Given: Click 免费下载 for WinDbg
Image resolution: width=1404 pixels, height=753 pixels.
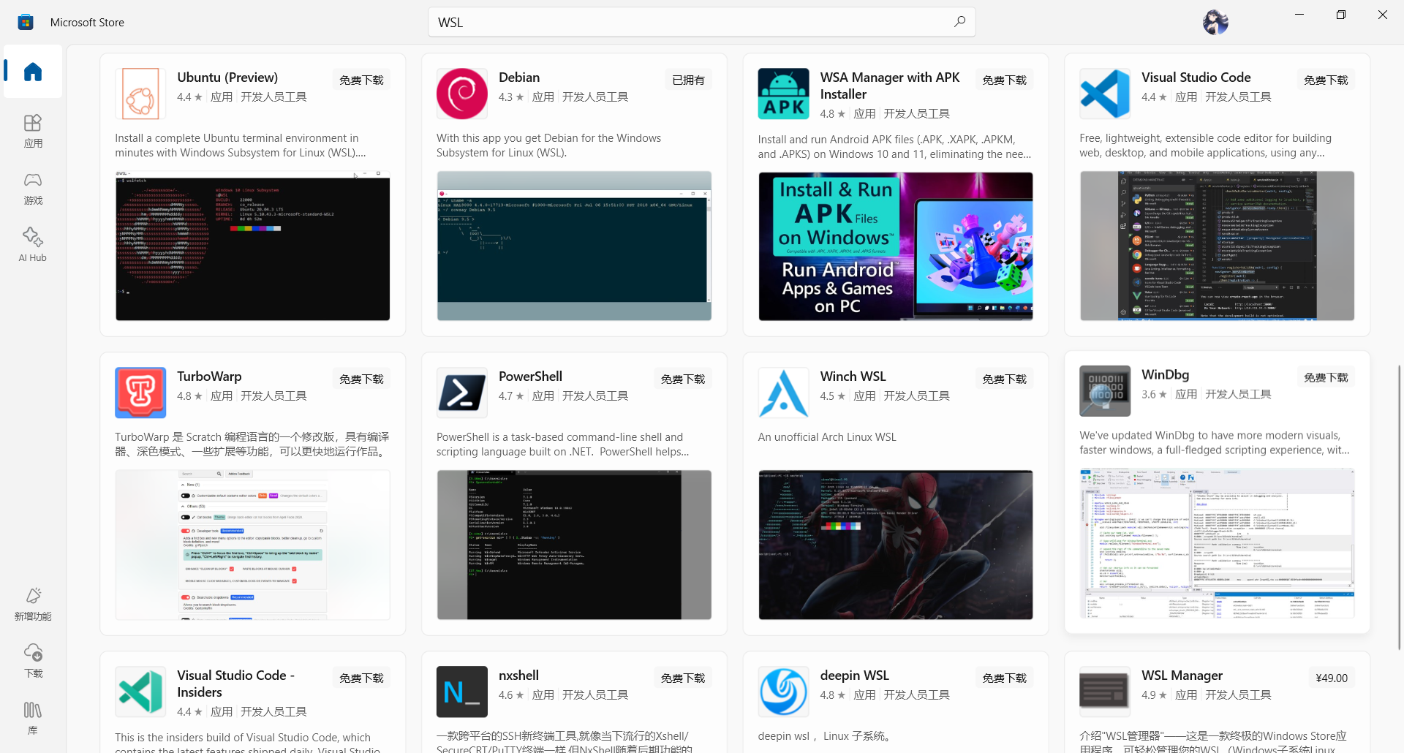Looking at the screenshot, I should coord(1326,377).
